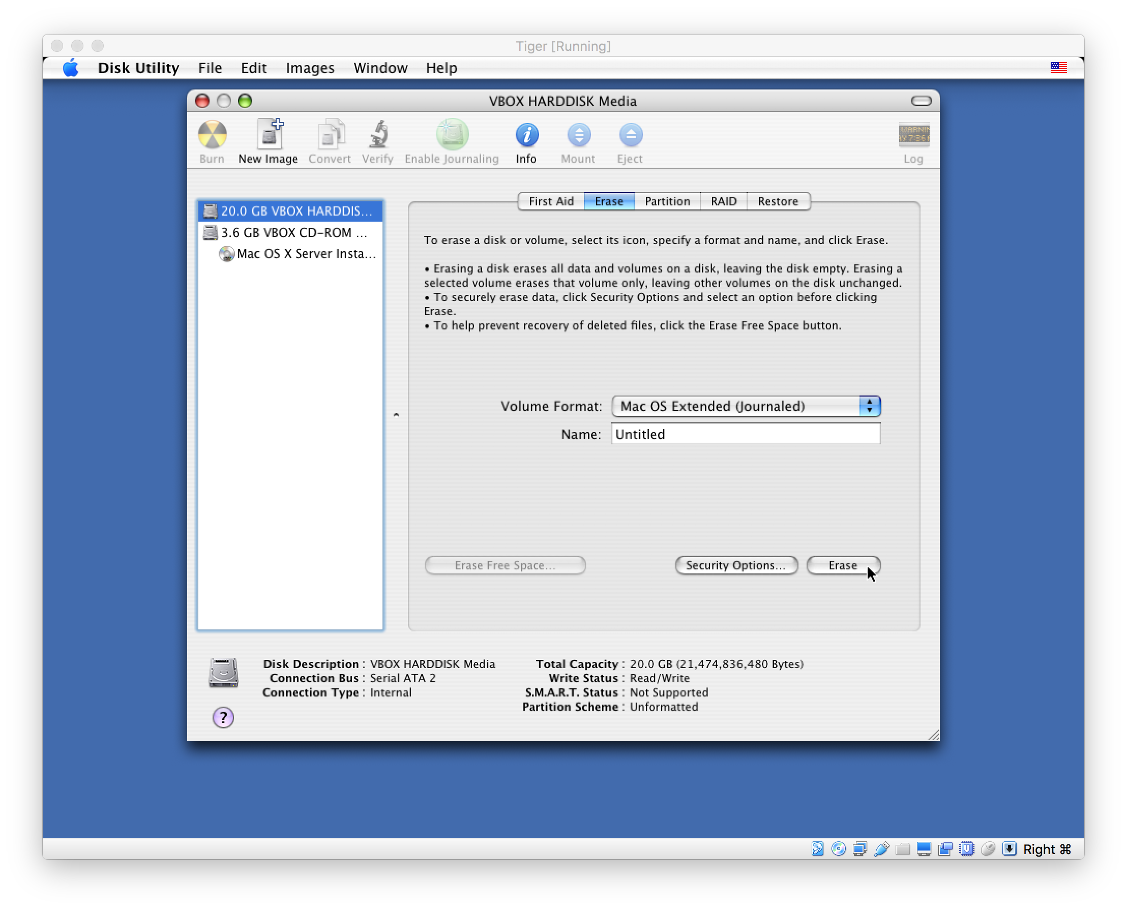Click the Right ⌘ host key label
The height and width of the screenshot is (910, 1127).
(x=1047, y=849)
